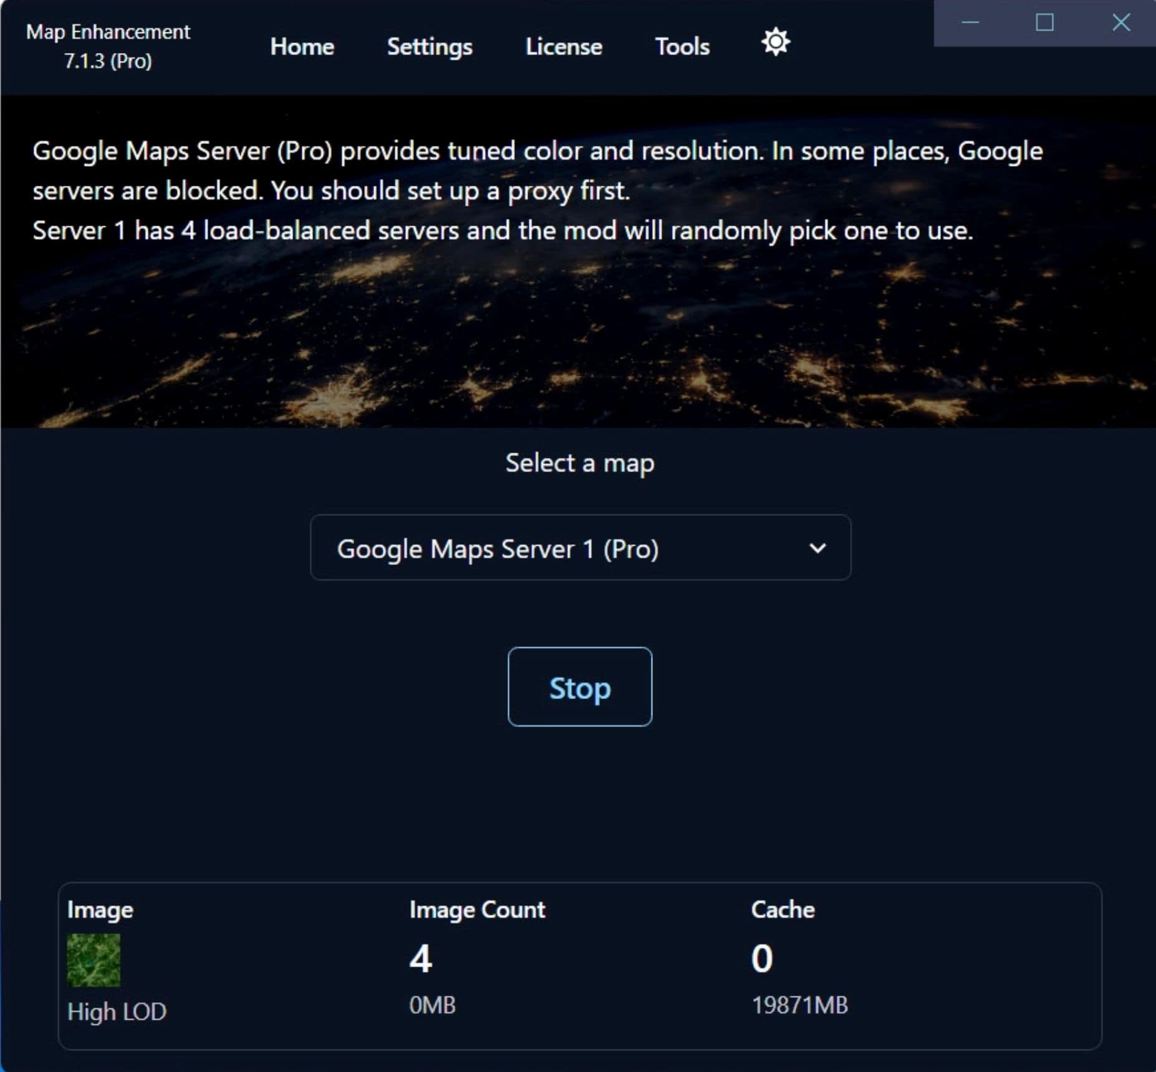Click the 0MB image size text
Image resolution: width=1156 pixels, height=1072 pixels.
[x=432, y=1005]
